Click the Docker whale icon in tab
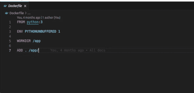 coord(5,6)
